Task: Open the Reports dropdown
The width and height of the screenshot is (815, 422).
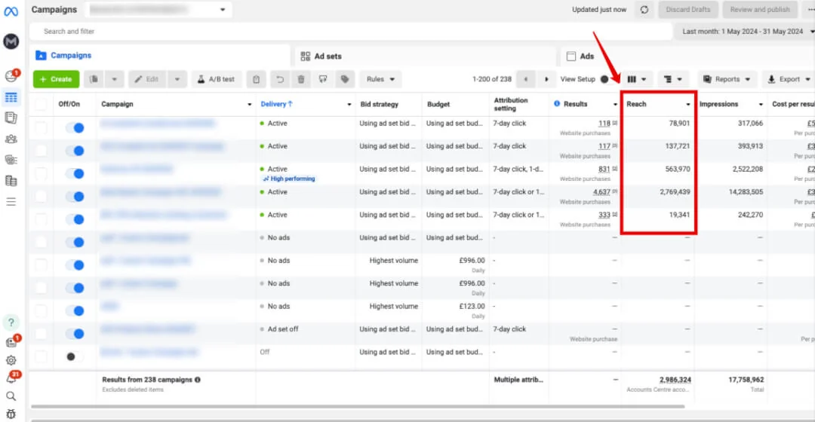Action: pos(727,79)
